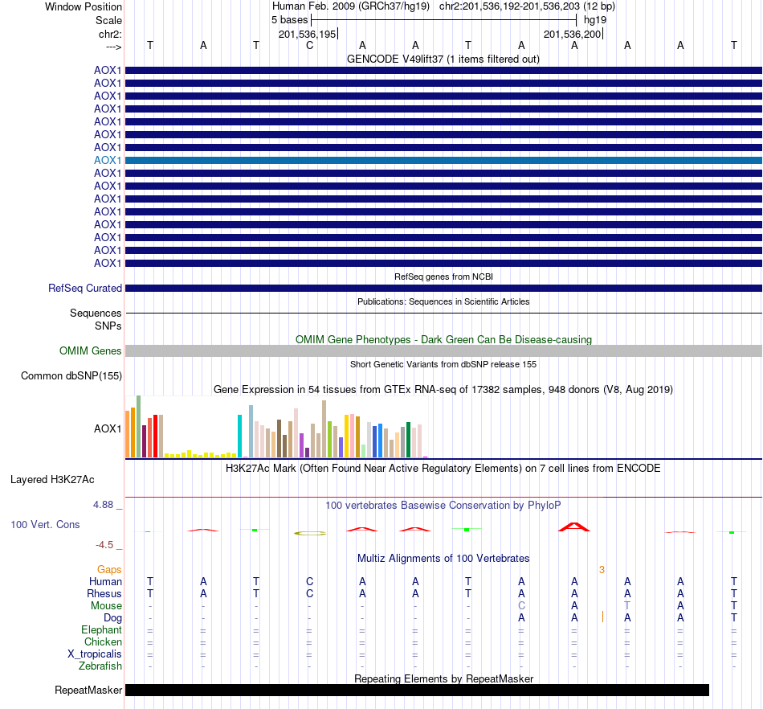
Task: Click the orange 3 gap count
Action: [x=602, y=570]
